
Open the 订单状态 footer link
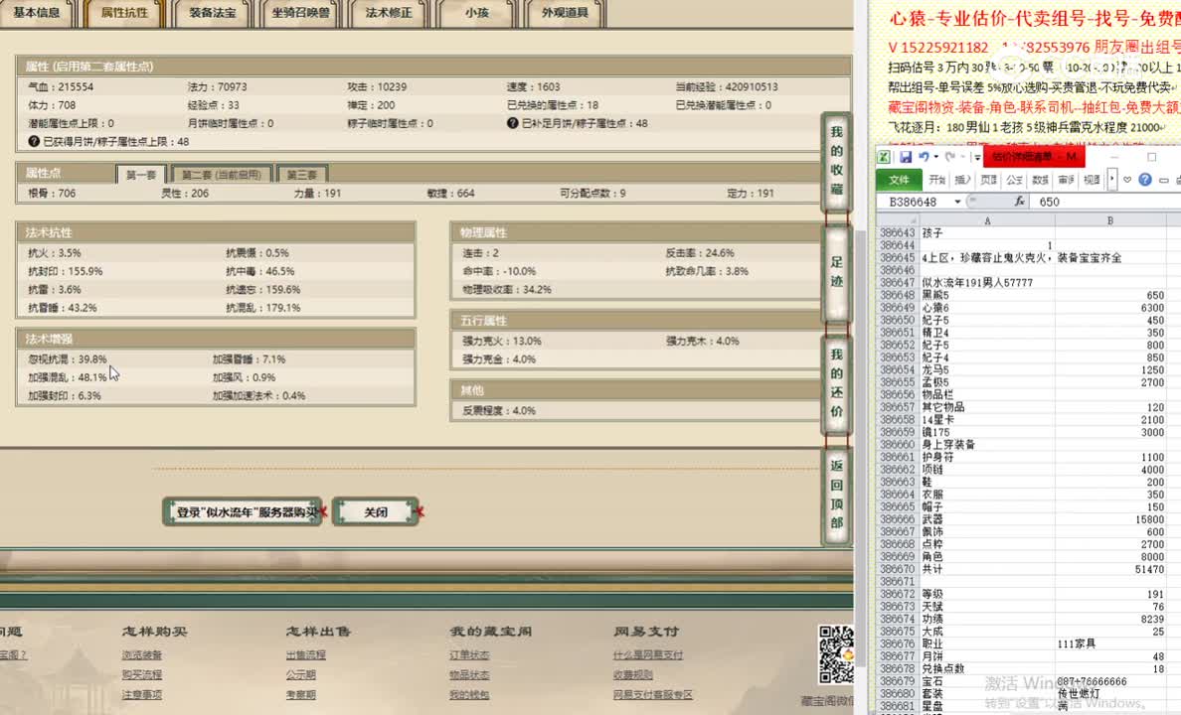(469, 654)
